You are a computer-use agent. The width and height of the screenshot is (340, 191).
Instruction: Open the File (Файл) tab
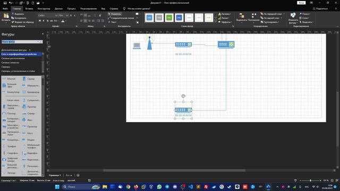coord(5,8)
